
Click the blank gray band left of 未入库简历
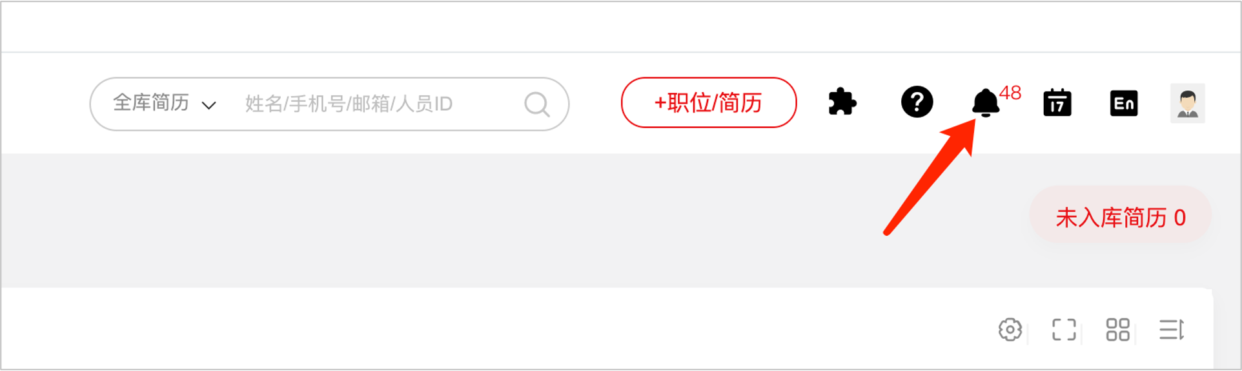point(510,219)
